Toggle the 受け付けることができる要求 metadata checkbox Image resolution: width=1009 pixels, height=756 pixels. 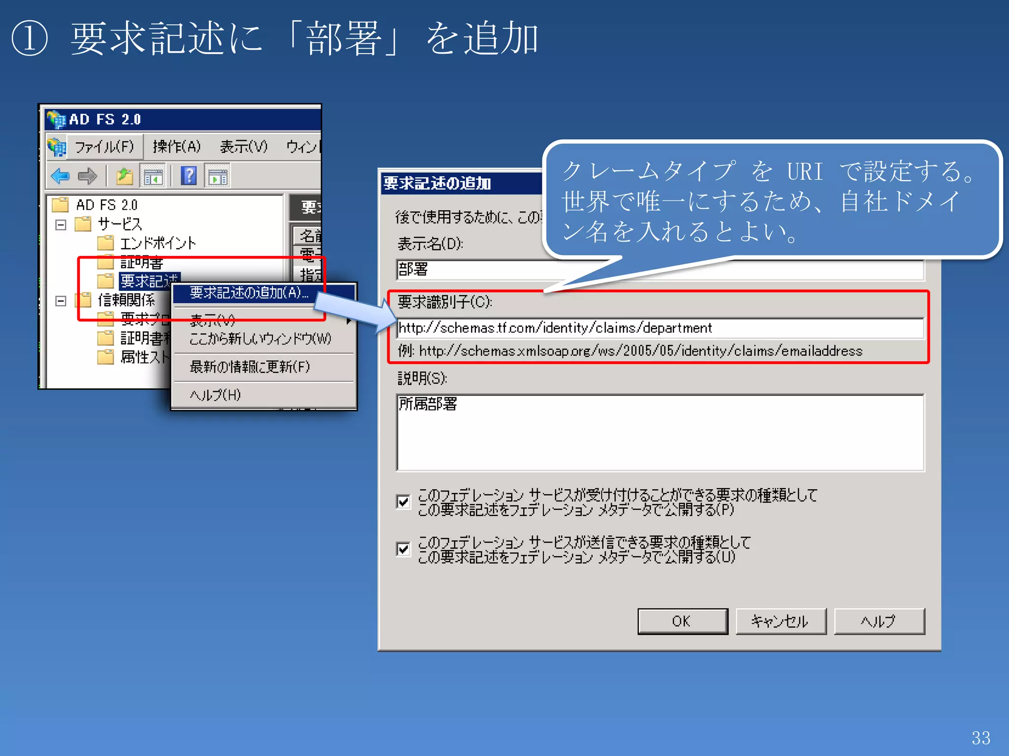(x=404, y=502)
